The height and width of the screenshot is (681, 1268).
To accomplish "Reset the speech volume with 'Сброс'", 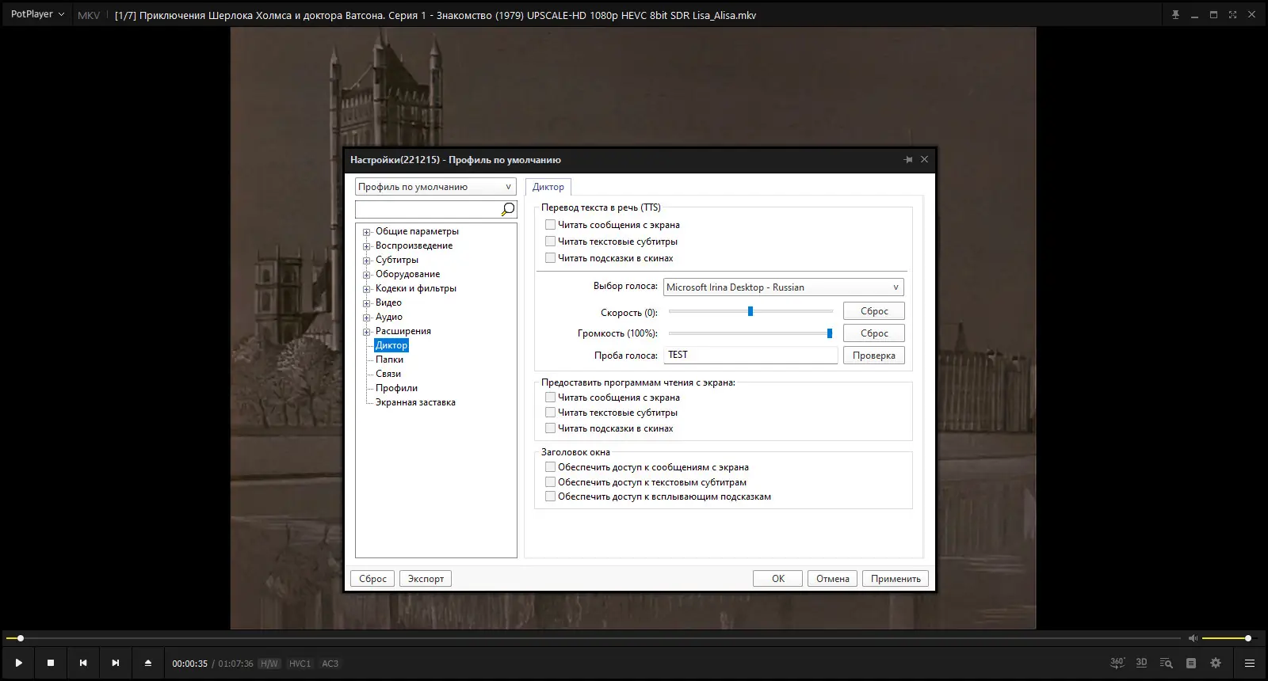I will click(874, 333).
